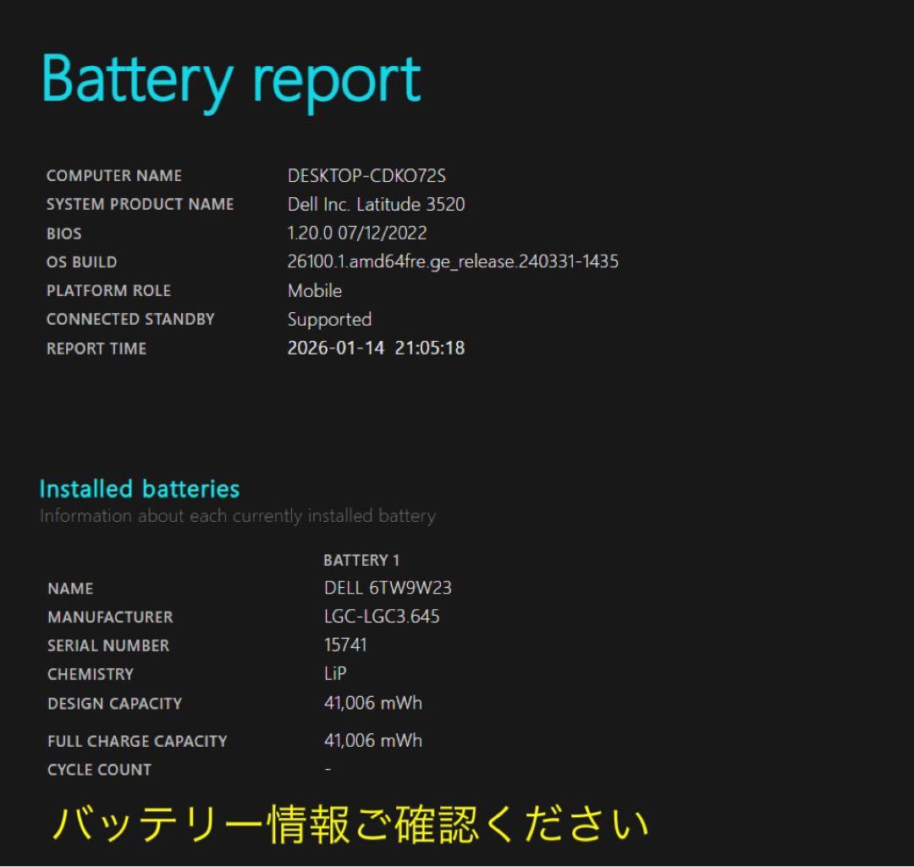Click the OS BUILD label

(x=82, y=262)
